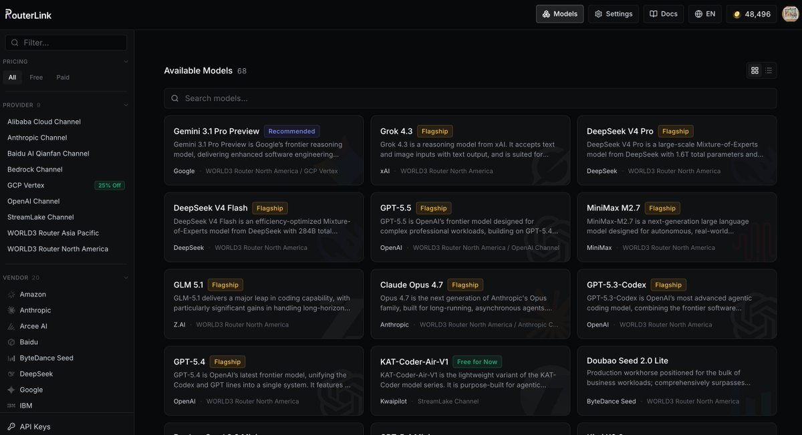Image resolution: width=802 pixels, height=435 pixels.
Task: Select the Paid pricing filter
Action: (63, 78)
